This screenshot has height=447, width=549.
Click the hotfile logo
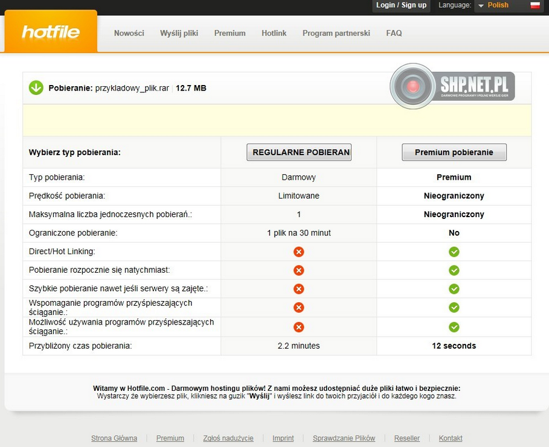51,32
